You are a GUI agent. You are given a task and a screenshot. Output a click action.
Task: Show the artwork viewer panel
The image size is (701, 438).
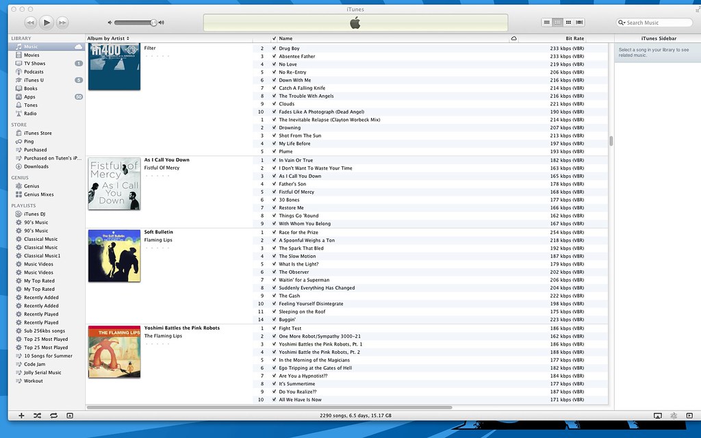(70, 415)
